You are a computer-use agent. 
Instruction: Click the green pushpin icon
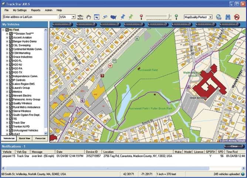131,17
